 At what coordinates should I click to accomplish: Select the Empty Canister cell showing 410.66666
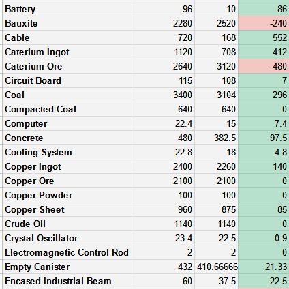point(216,267)
